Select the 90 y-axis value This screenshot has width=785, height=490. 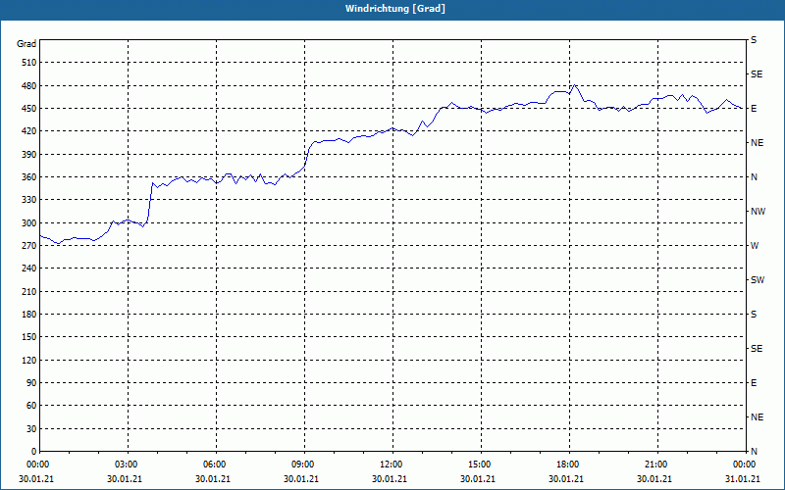click(x=31, y=383)
